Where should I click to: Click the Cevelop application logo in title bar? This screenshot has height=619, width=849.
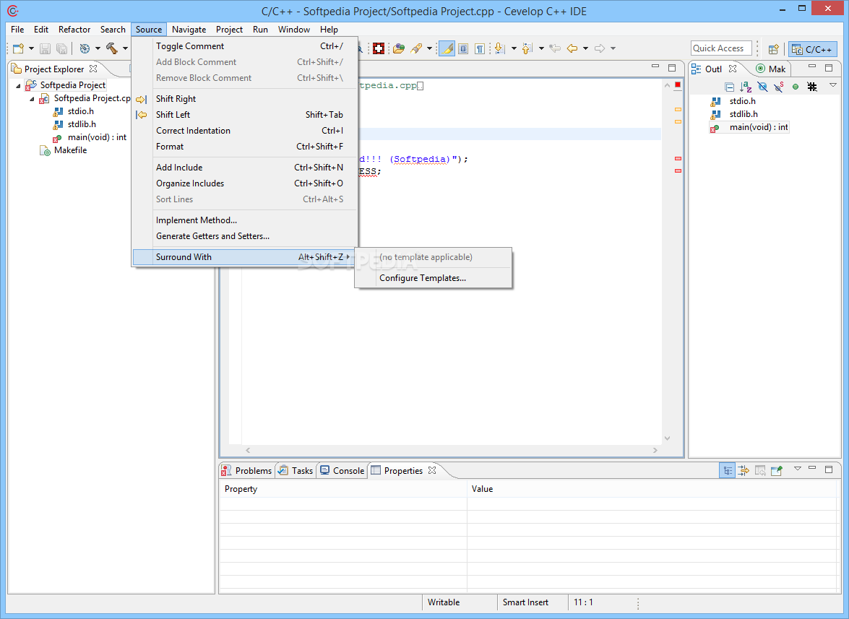click(x=13, y=11)
